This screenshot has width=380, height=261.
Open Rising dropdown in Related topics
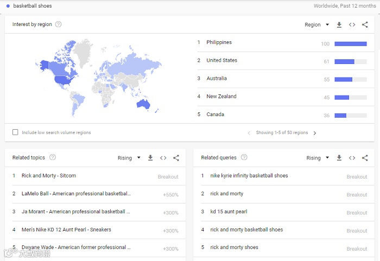(129, 158)
